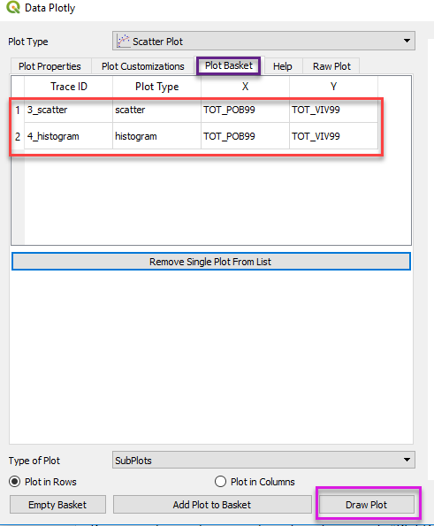434x526 pixels.
Task: Click Remove Single Plot From List
Action: pos(211,262)
